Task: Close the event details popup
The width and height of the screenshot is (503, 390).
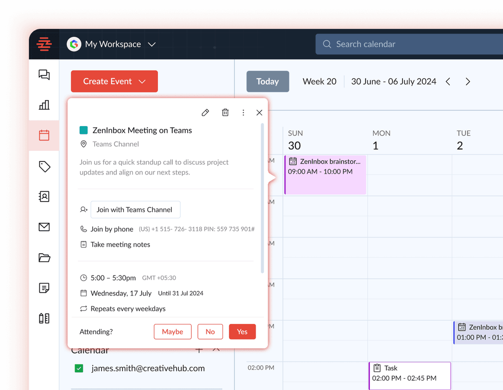Action: (x=259, y=113)
